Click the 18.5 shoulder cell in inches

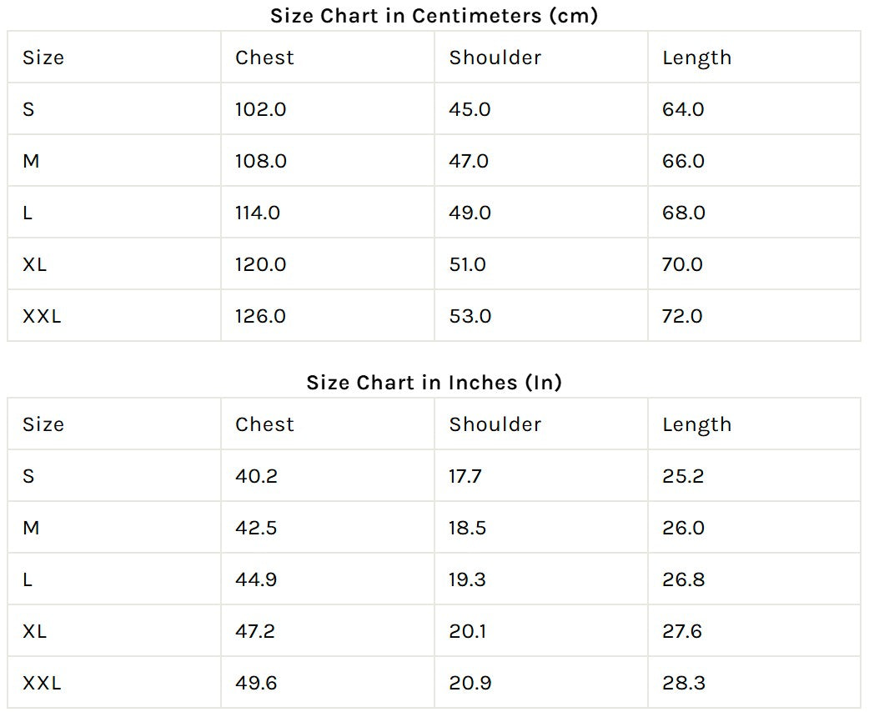pyautogui.click(x=467, y=528)
